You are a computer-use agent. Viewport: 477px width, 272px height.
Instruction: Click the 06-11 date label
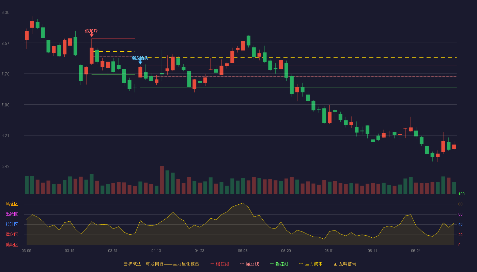tap(372, 251)
